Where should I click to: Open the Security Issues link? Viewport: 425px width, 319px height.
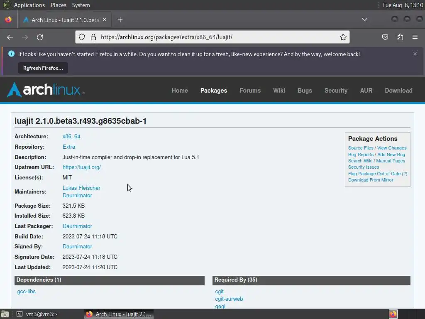pos(364,167)
